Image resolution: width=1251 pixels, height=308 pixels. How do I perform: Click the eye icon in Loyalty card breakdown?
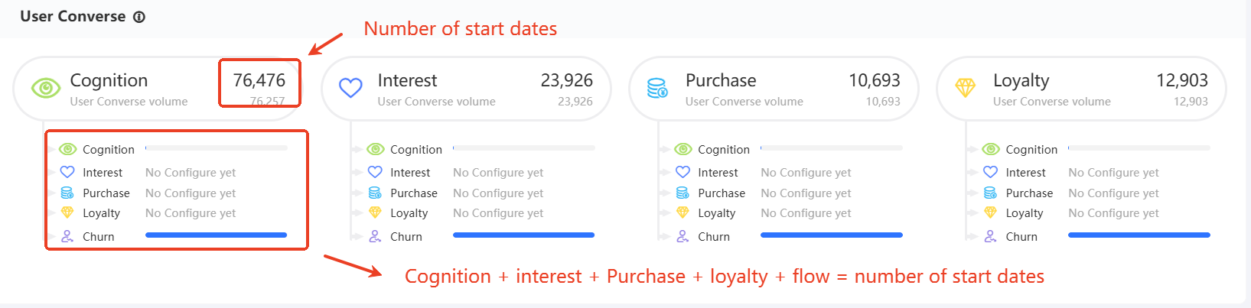(991, 149)
